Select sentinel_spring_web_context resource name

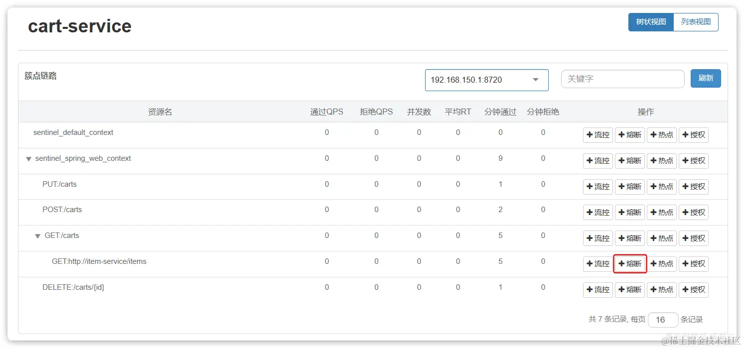[83, 158]
